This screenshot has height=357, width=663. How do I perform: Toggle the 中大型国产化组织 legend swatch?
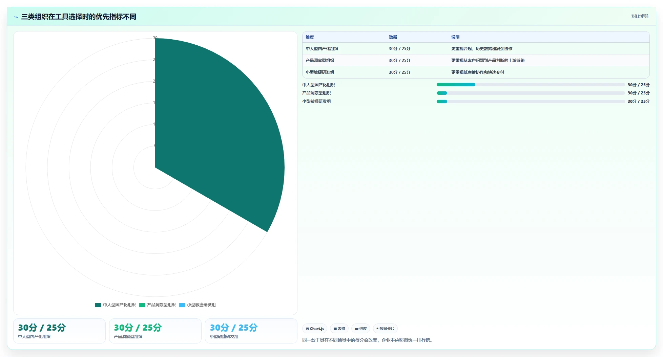tap(98, 305)
